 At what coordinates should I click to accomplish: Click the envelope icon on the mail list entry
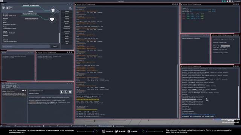click(x=23, y=90)
